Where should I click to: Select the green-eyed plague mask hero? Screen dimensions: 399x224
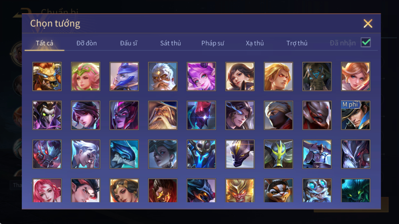(47, 115)
